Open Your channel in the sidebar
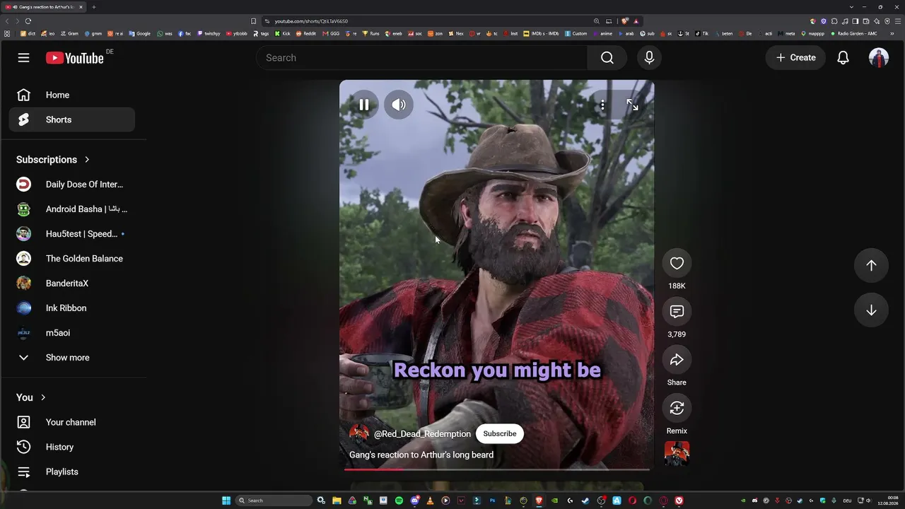The image size is (905, 509). coord(72,422)
